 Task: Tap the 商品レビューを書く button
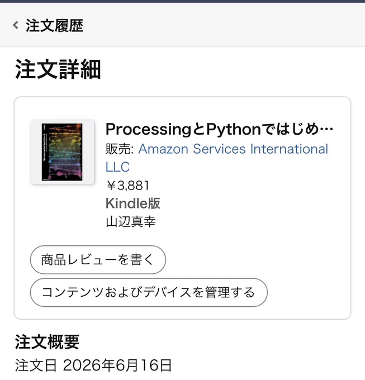pos(98,260)
